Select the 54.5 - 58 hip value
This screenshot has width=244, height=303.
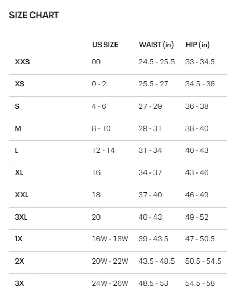(200, 283)
